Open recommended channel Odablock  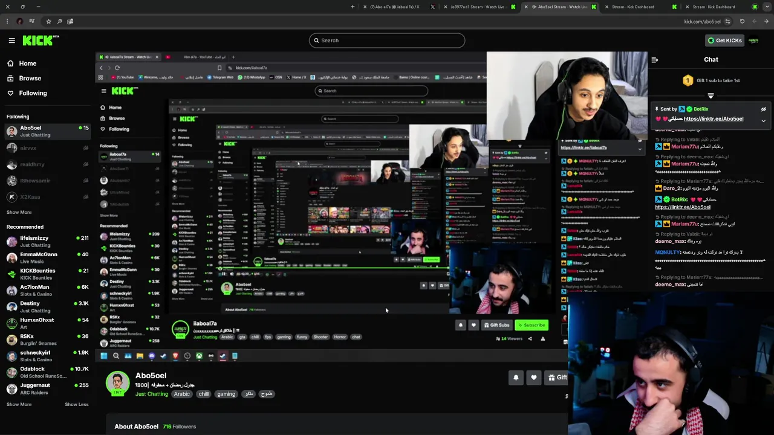[47, 372]
